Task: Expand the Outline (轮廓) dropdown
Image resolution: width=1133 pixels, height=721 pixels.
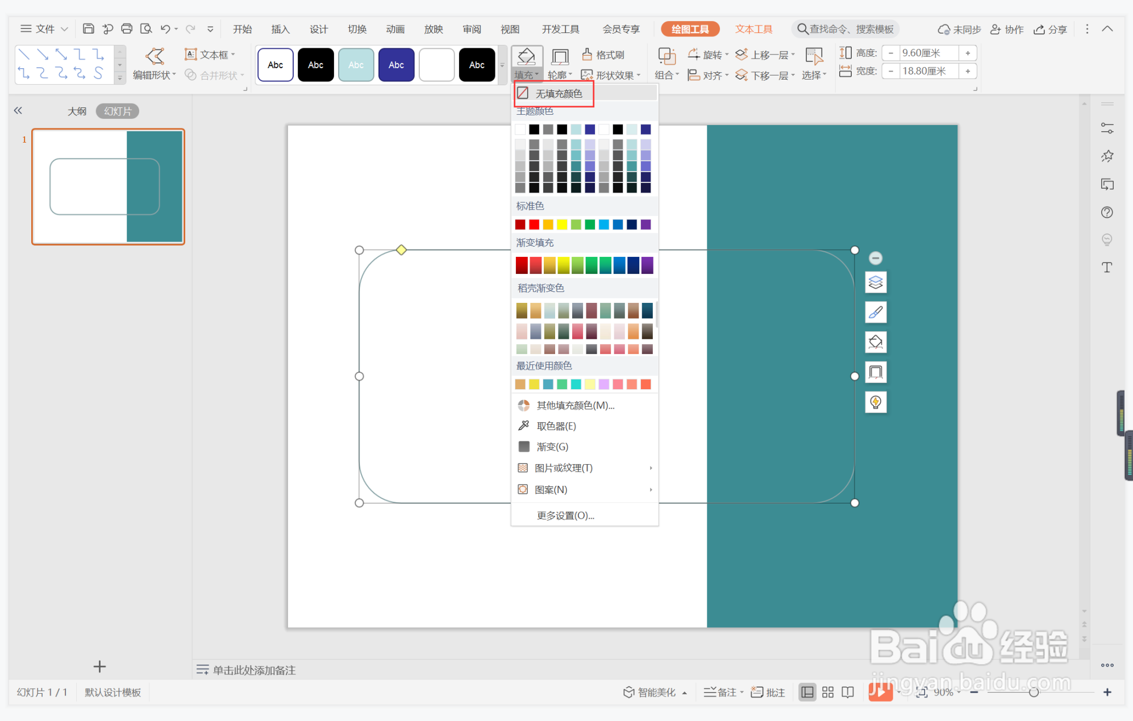Action: click(x=560, y=75)
